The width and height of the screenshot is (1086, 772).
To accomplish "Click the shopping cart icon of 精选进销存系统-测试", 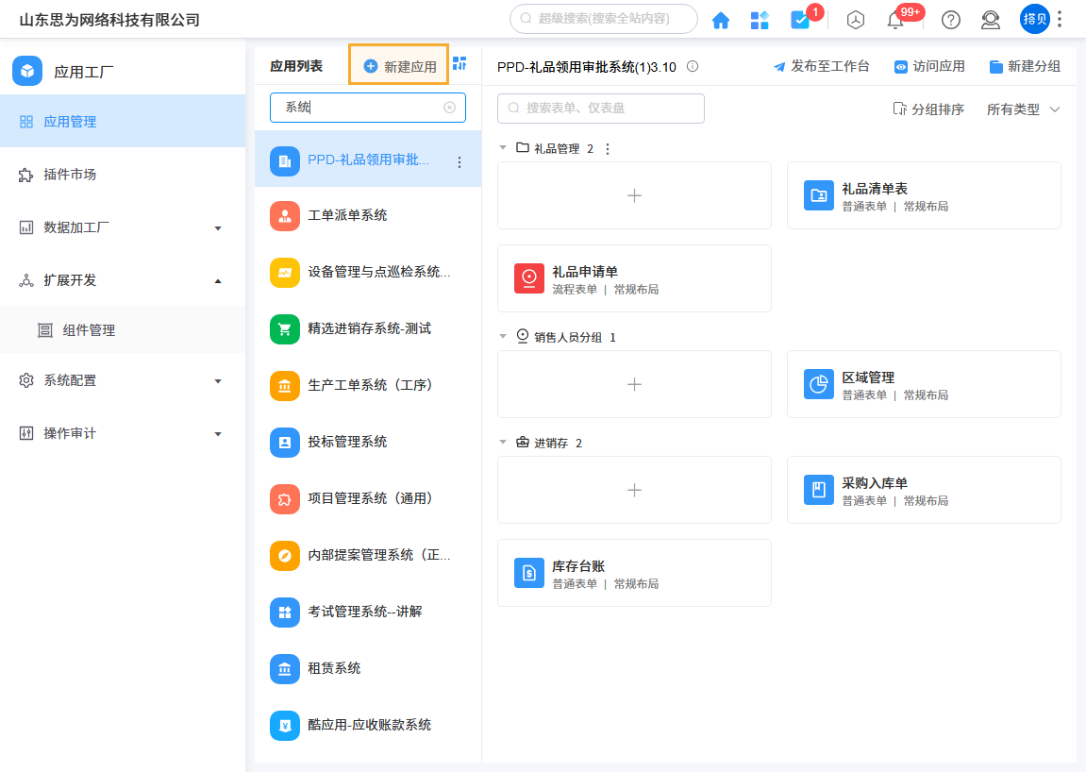I will click(284, 328).
